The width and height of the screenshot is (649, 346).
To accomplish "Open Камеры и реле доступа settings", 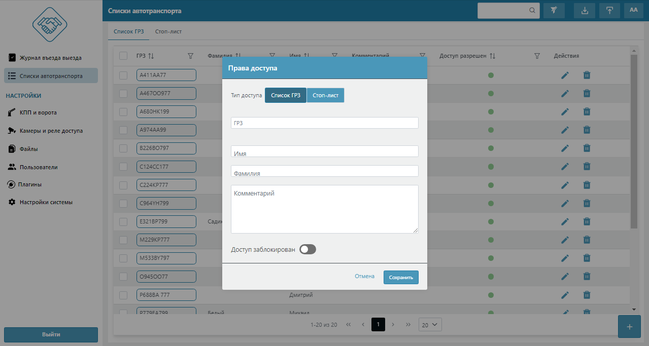I will point(51,131).
